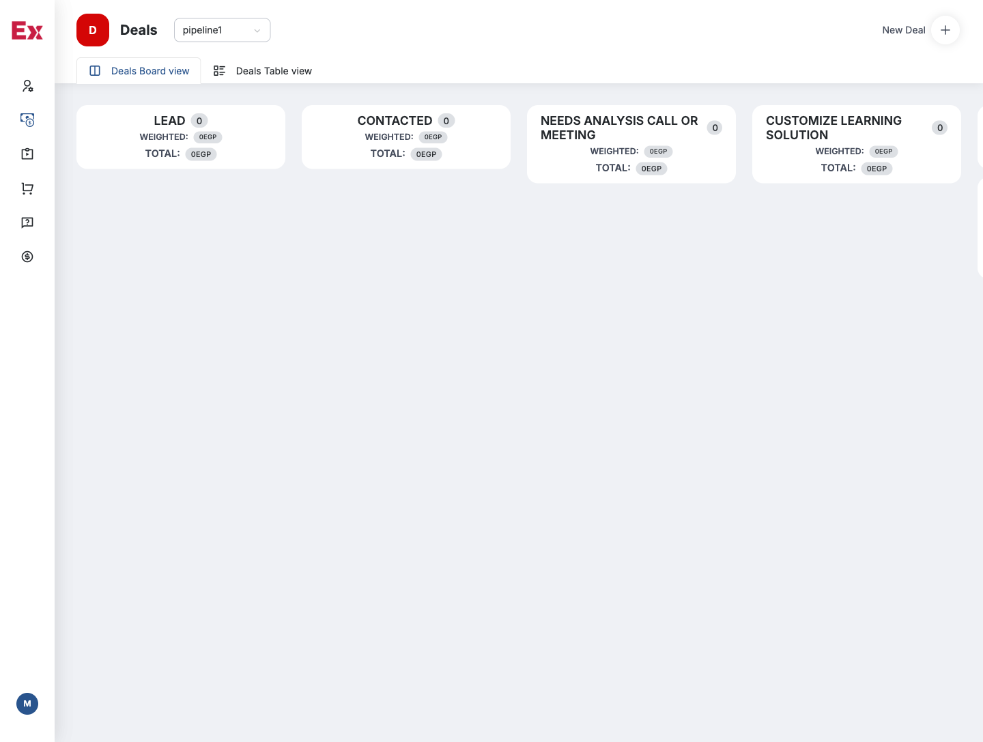Click the Deals page title
Image resolution: width=983 pixels, height=742 pixels.
139,30
